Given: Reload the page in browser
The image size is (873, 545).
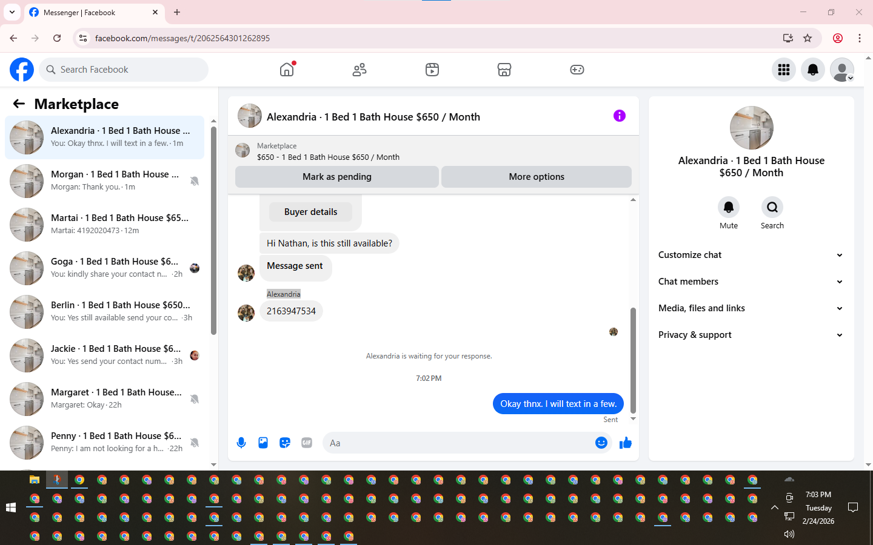Looking at the screenshot, I should click(57, 38).
